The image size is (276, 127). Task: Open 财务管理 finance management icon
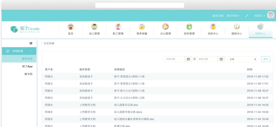[x=189, y=27]
